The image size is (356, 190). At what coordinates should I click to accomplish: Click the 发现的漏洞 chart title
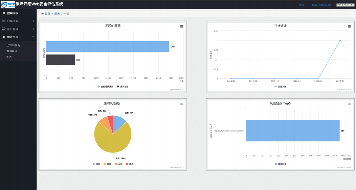click(113, 26)
